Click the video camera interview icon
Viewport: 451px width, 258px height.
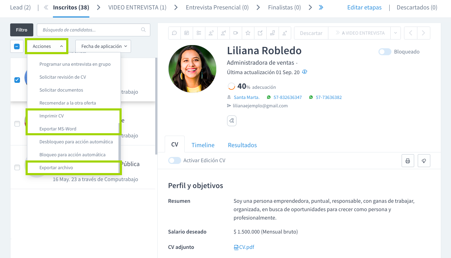(x=236, y=33)
